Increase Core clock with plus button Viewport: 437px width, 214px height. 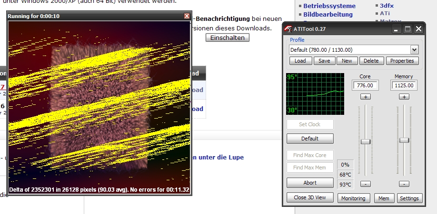click(x=366, y=97)
